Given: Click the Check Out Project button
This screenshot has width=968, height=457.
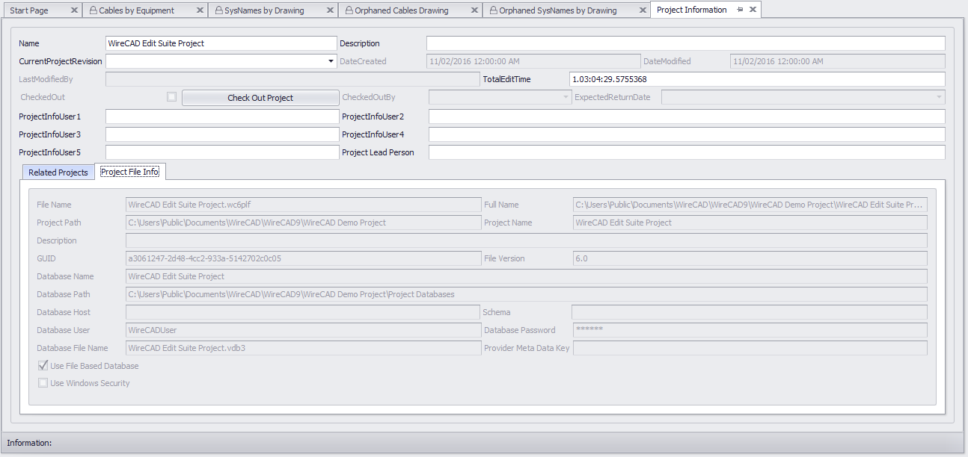Looking at the screenshot, I should (x=260, y=98).
